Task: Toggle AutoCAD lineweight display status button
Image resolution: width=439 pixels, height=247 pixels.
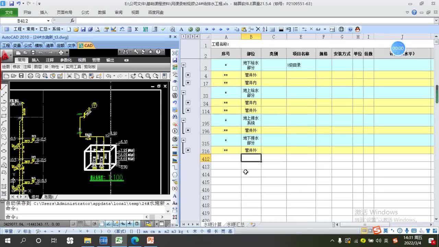Action: [x=130, y=224]
